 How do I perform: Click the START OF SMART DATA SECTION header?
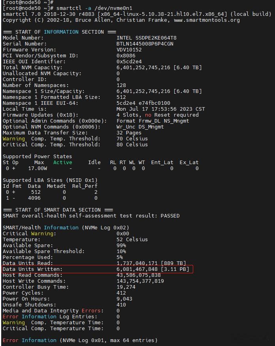(58, 210)
